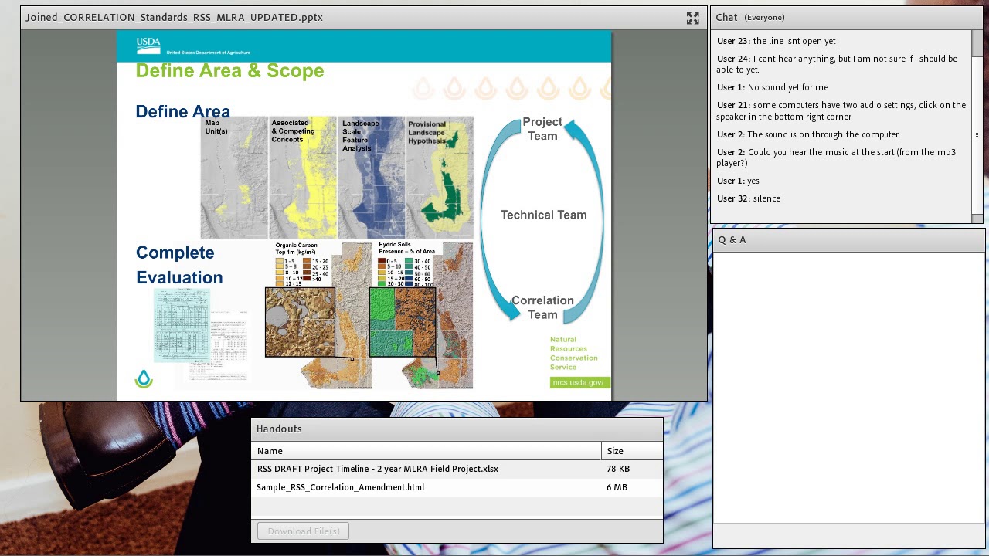
Task: Click the 'Define Area & Scope' slide heading
Action: (x=229, y=71)
